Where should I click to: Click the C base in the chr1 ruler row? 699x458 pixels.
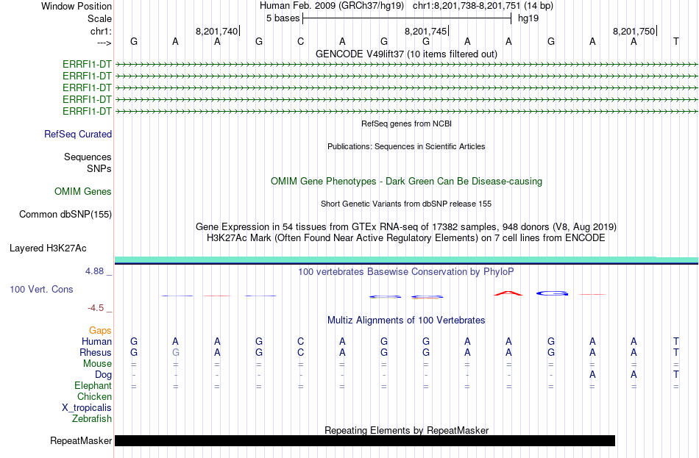[x=300, y=41]
